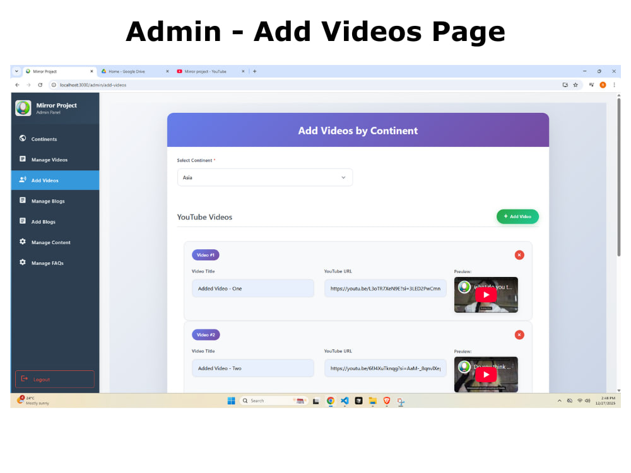Open Manage FAQs in sidebar

click(55, 263)
